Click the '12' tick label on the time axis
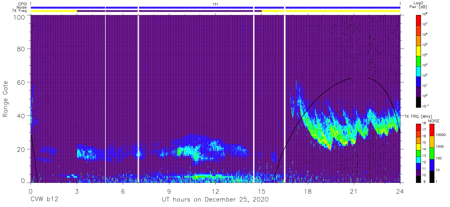Screen dimensions: 450x207 pyautogui.click(x=215, y=191)
